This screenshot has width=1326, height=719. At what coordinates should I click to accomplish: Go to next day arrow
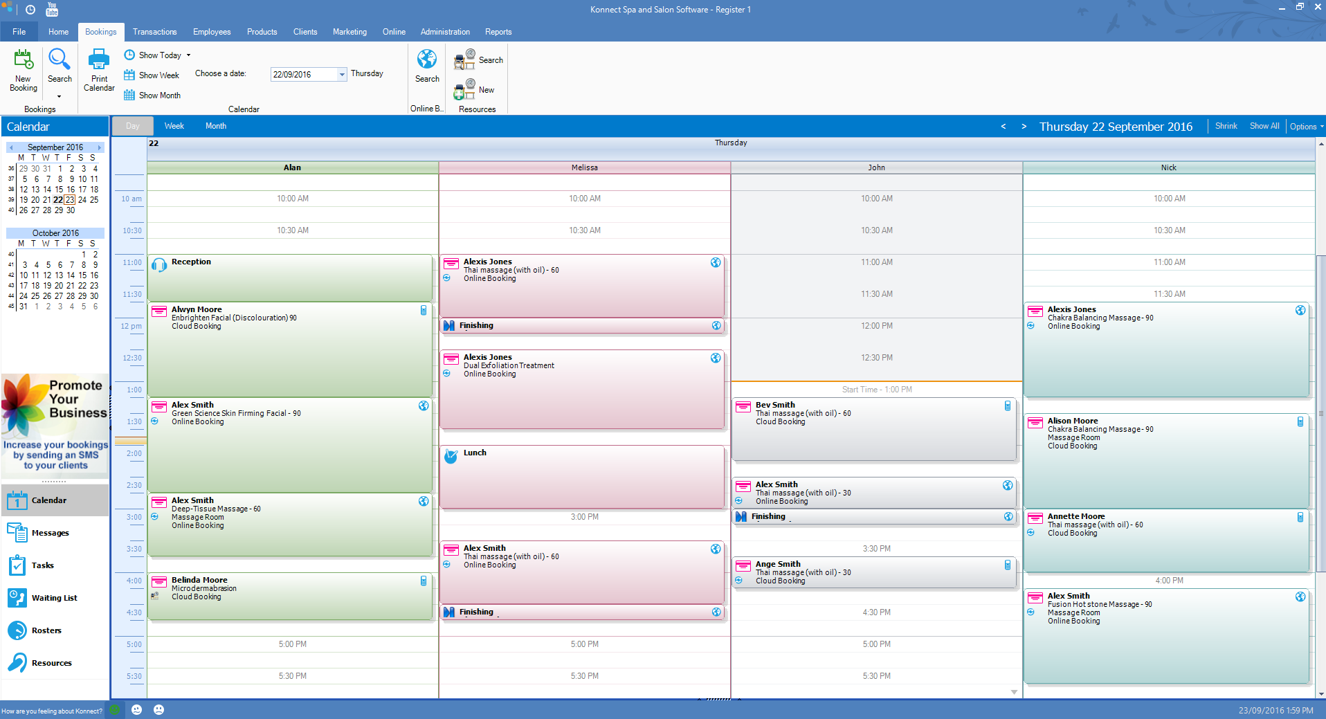click(1024, 127)
